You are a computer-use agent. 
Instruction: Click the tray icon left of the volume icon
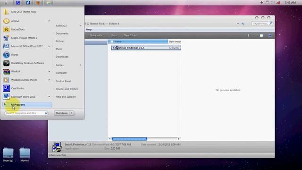click(267, 2)
